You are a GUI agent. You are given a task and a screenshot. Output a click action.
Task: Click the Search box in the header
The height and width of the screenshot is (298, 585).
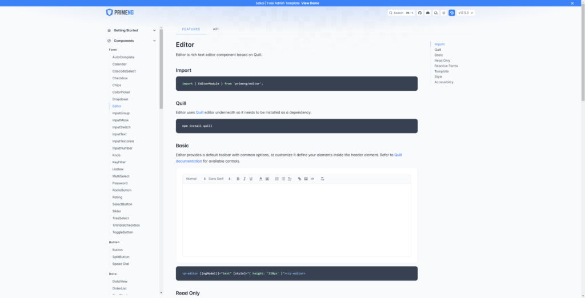[x=401, y=13]
